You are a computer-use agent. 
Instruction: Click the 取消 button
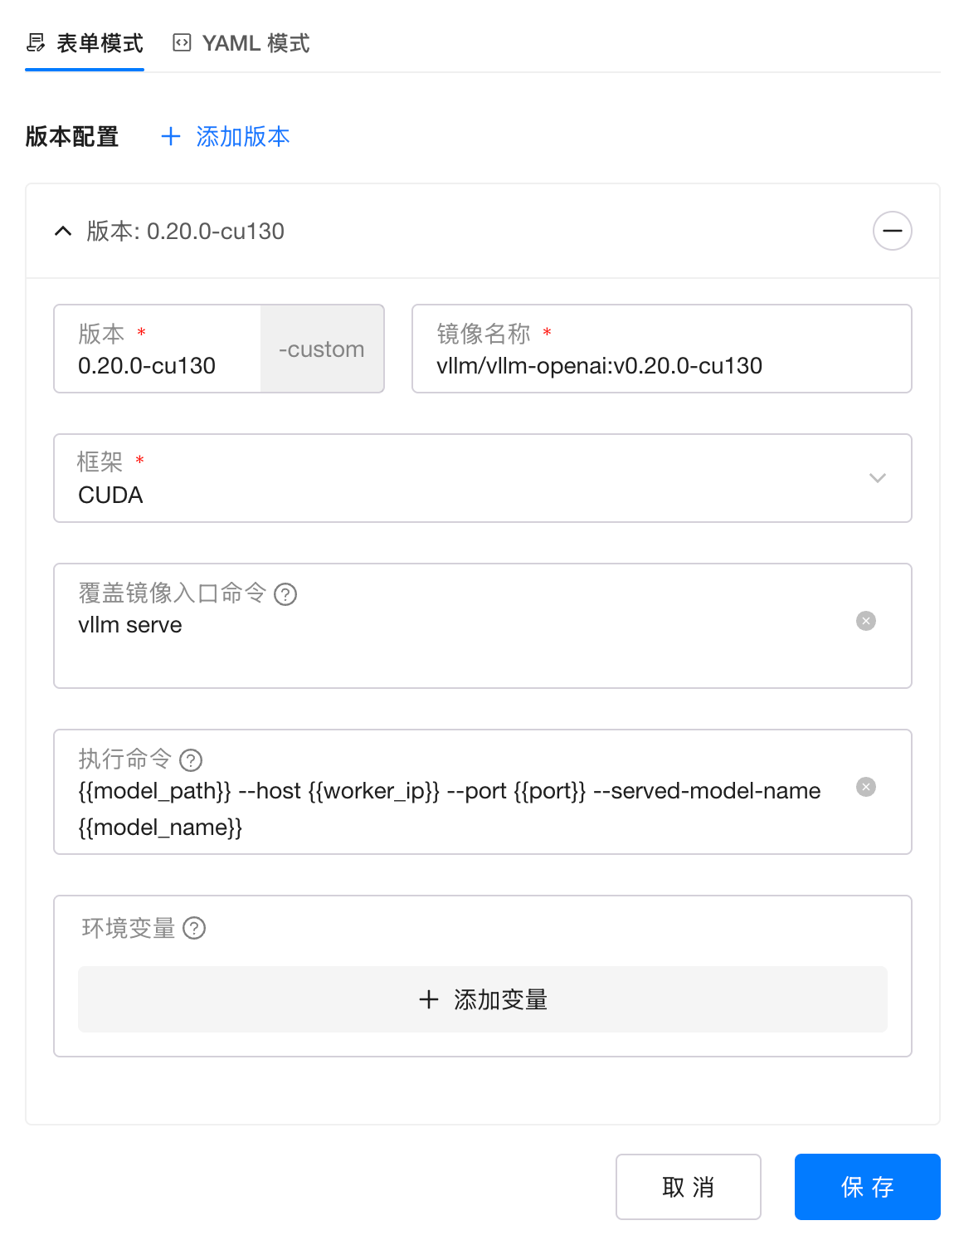[x=688, y=1187]
